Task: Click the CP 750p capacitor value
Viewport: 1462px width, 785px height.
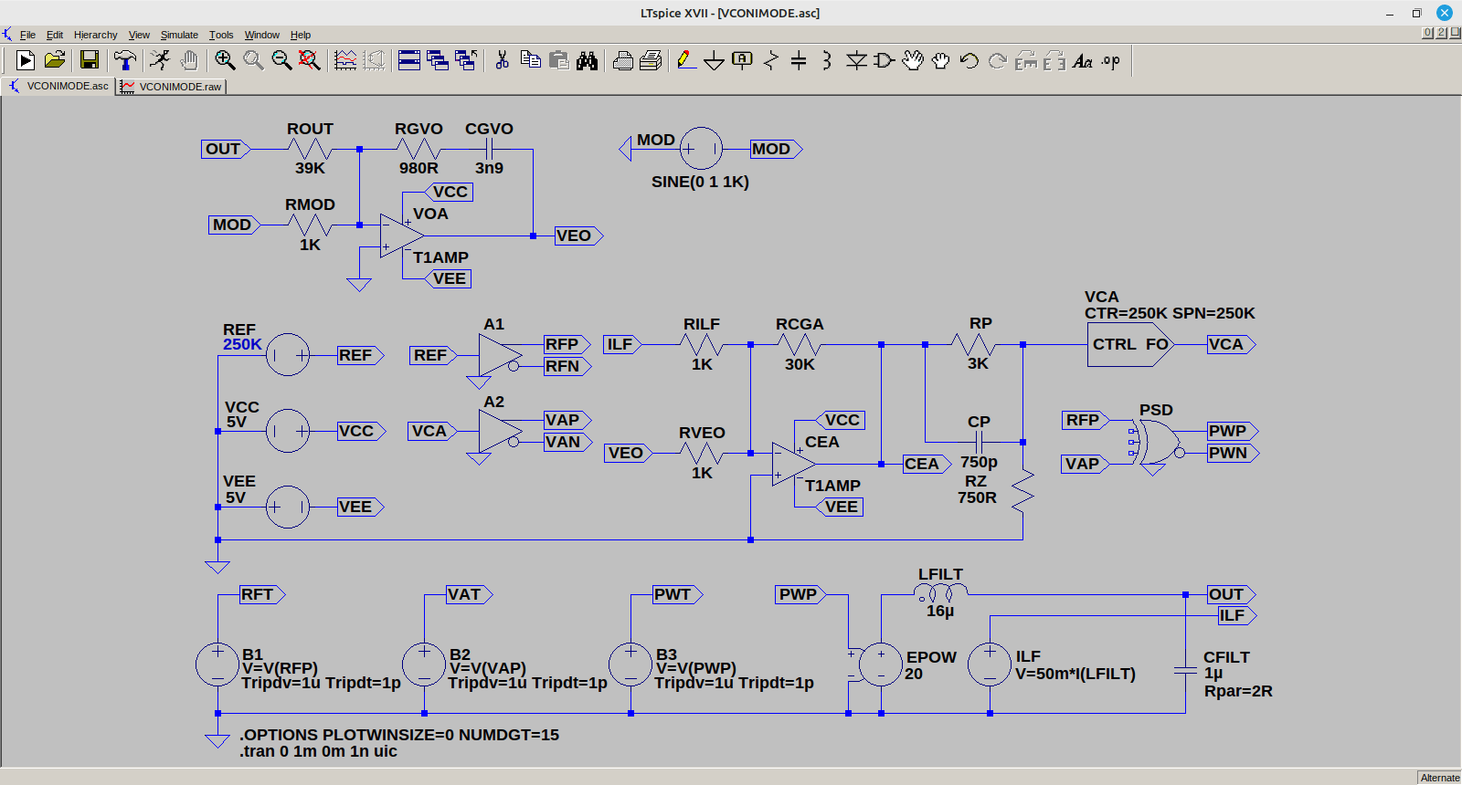Action: coord(979,462)
